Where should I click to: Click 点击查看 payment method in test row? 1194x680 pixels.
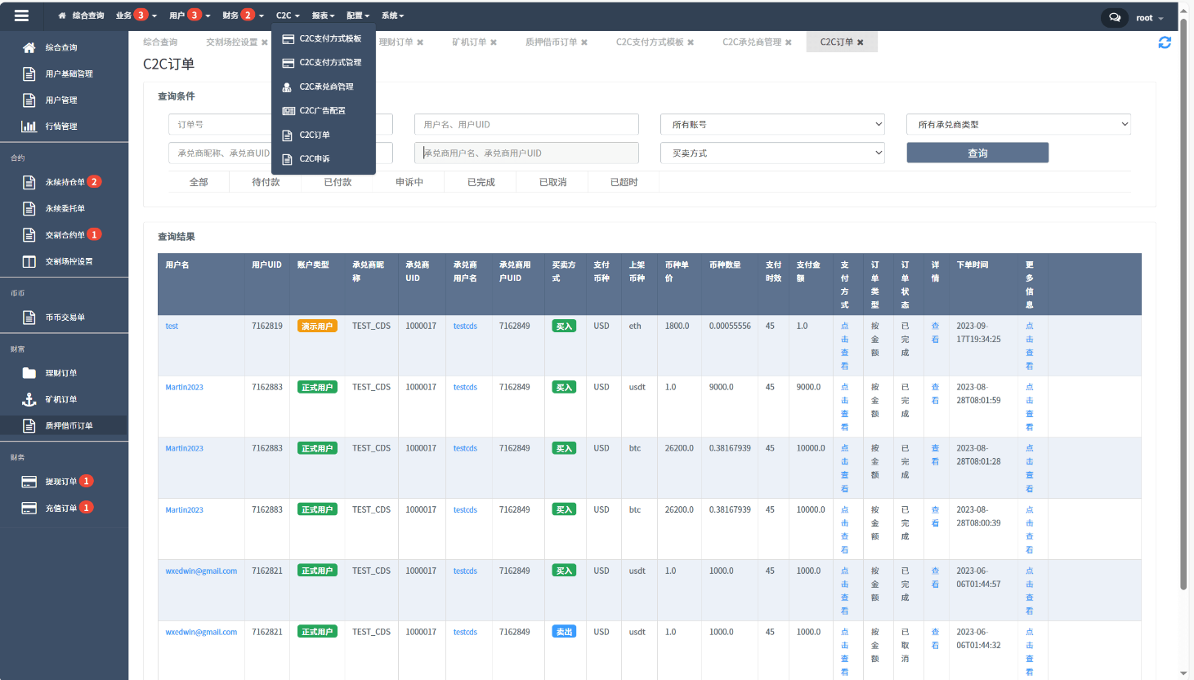click(844, 346)
